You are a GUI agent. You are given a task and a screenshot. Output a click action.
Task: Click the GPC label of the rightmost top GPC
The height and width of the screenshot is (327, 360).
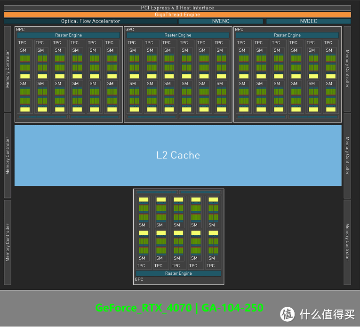tap(239, 29)
